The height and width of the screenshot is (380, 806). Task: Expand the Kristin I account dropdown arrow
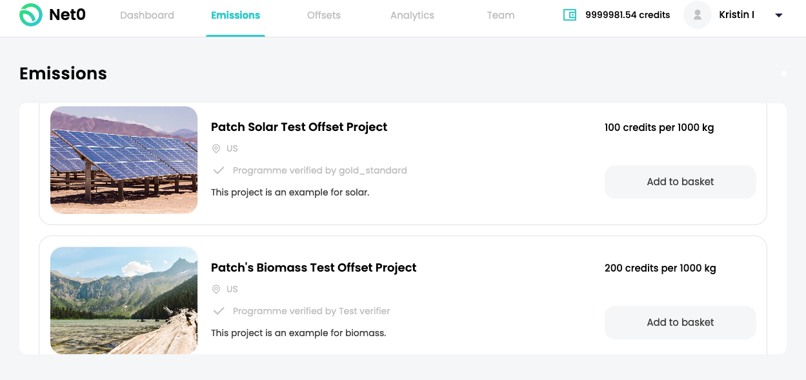[x=779, y=15]
